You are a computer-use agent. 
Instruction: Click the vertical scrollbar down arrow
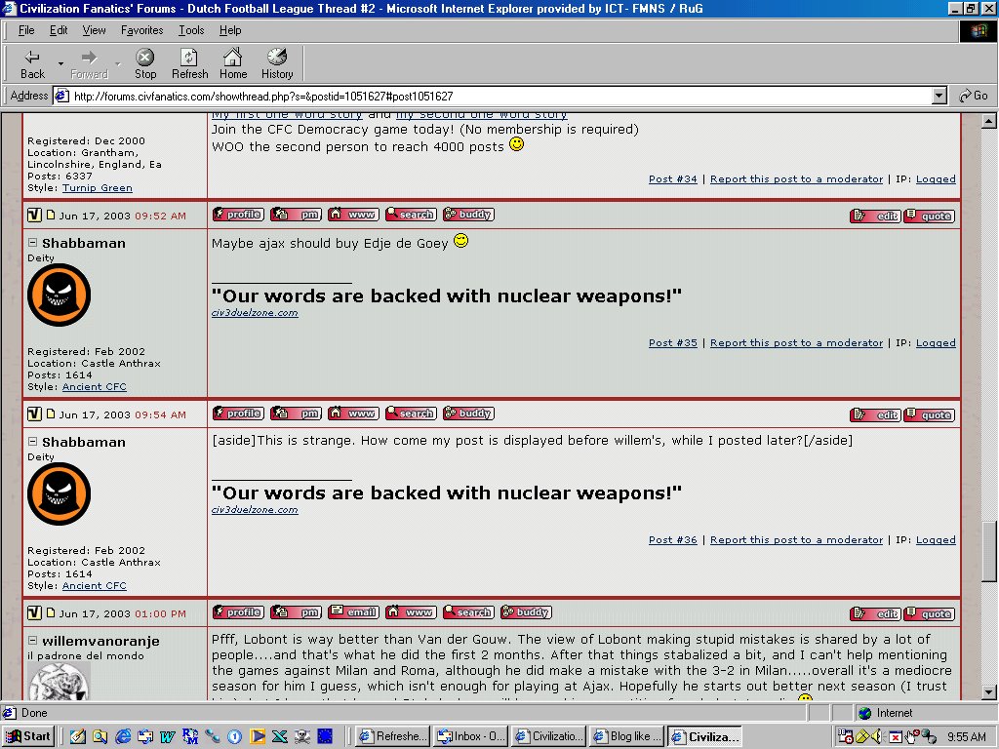click(989, 691)
